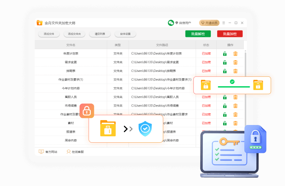Delete the 年度计划表 entry with trash icon

coord(235,54)
